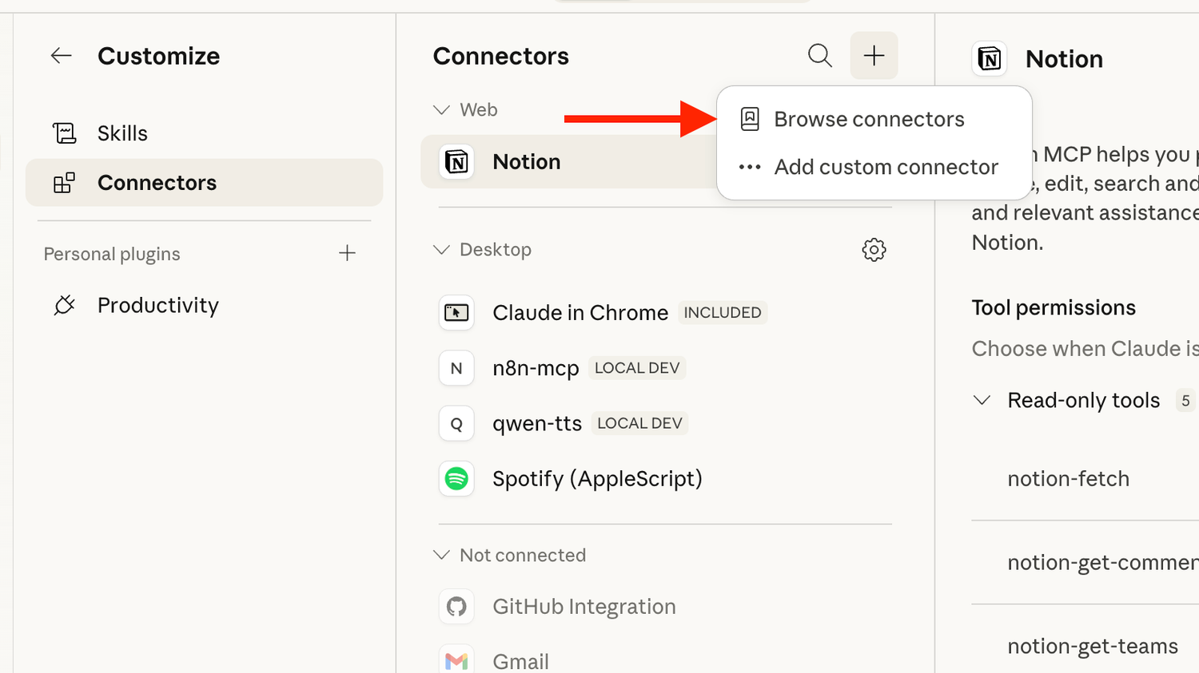This screenshot has height=673, width=1199.
Task: Open Skills in the sidebar
Action: (204, 133)
